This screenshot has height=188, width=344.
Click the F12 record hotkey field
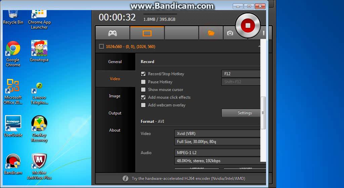[241, 74]
